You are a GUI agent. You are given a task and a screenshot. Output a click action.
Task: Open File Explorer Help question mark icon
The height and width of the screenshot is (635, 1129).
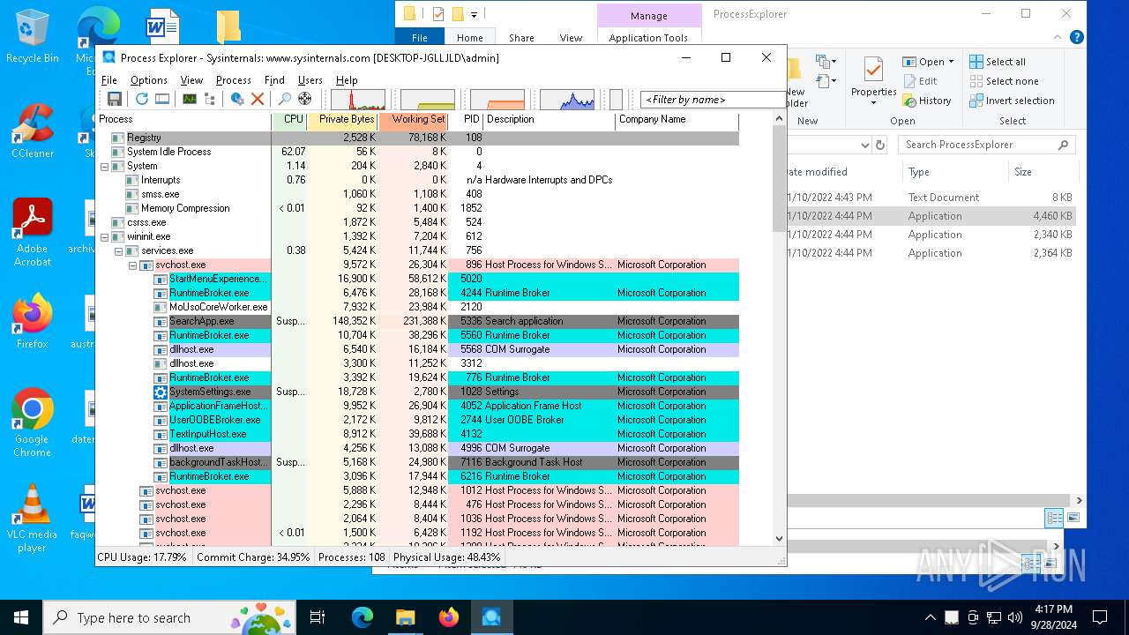1076,37
